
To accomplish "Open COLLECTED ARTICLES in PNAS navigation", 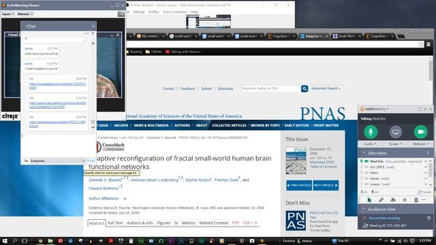I will (229, 125).
